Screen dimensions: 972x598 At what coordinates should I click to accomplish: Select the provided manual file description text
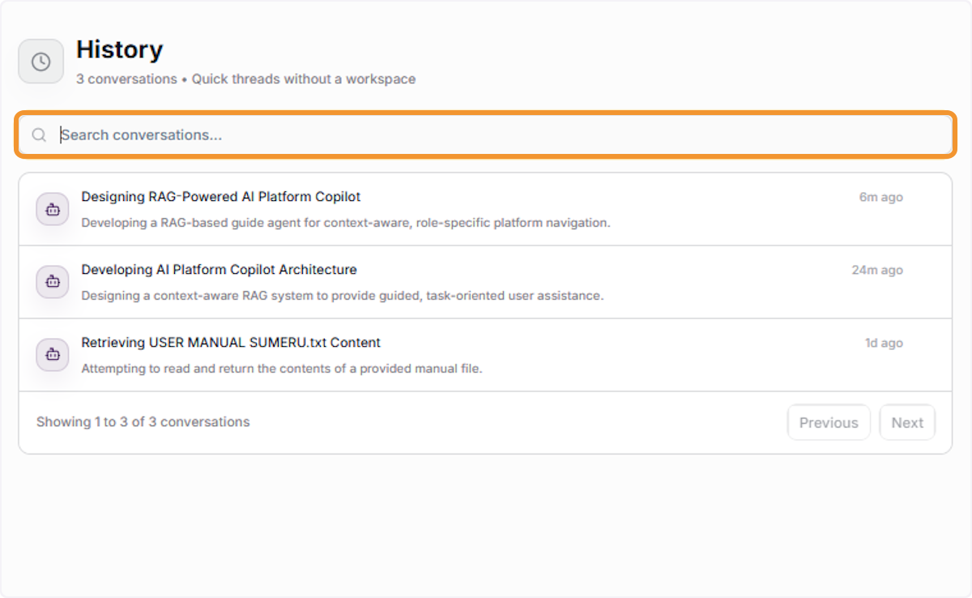click(281, 369)
